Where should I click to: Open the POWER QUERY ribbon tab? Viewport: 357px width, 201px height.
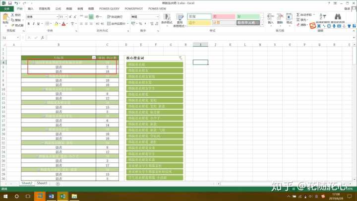click(109, 8)
